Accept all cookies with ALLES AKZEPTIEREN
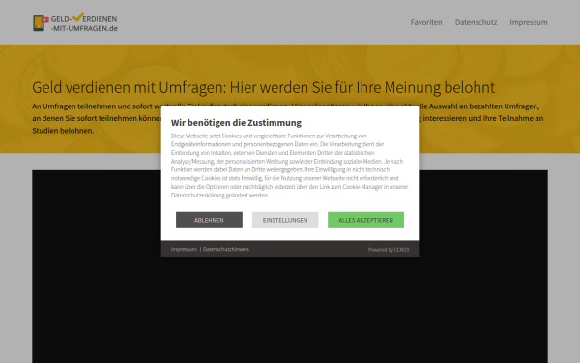This screenshot has height=363, width=580. pos(365,220)
